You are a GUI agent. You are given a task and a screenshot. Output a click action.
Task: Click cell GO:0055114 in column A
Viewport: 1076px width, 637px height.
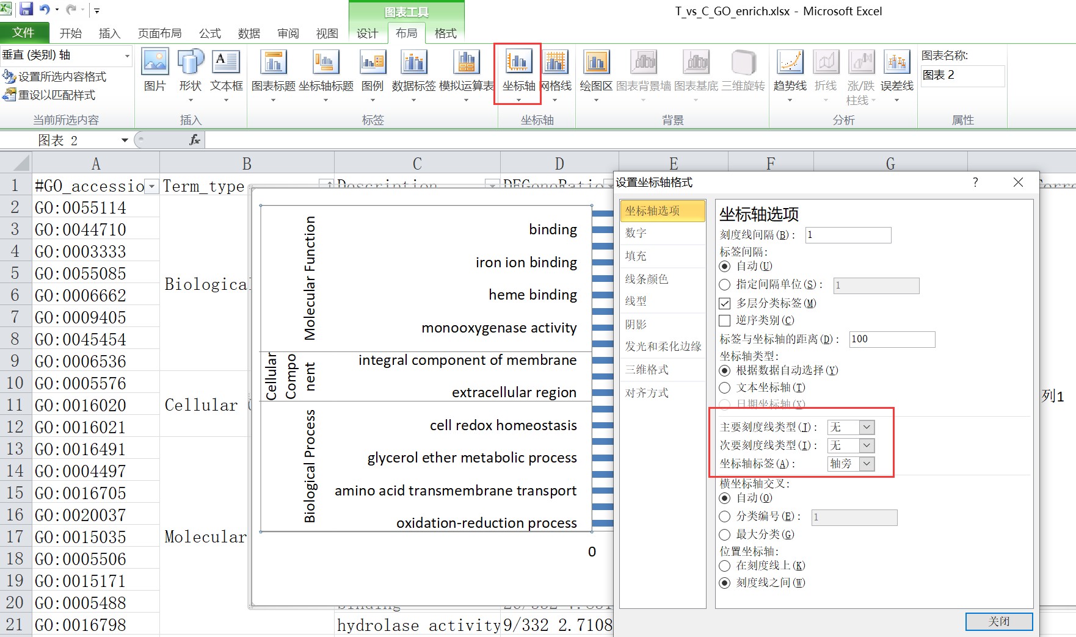coord(95,207)
